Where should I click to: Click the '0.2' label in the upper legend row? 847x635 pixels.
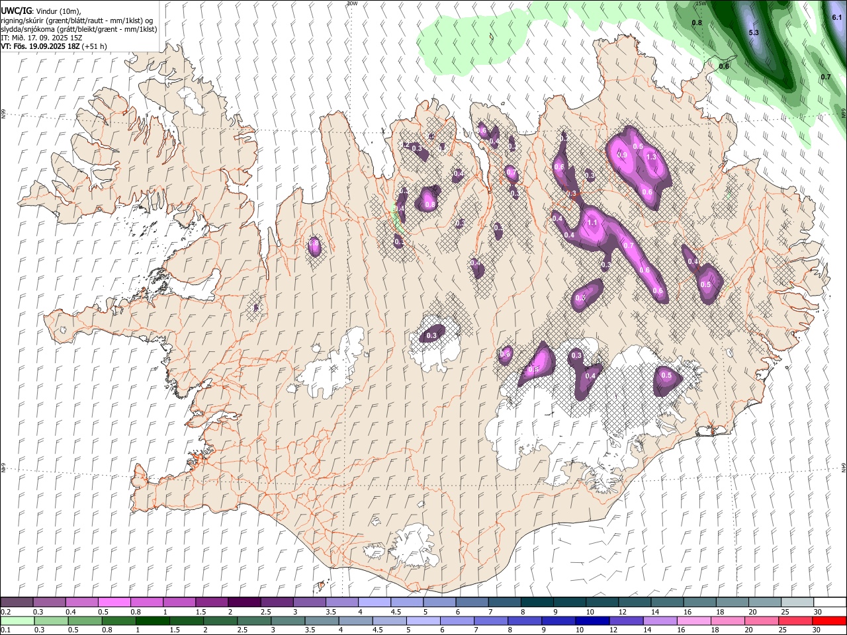[x=6, y=612]
